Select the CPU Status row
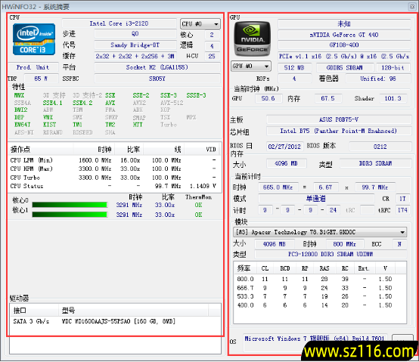The height and width of the screenshot is (362, 419). [x=114, y=186]
